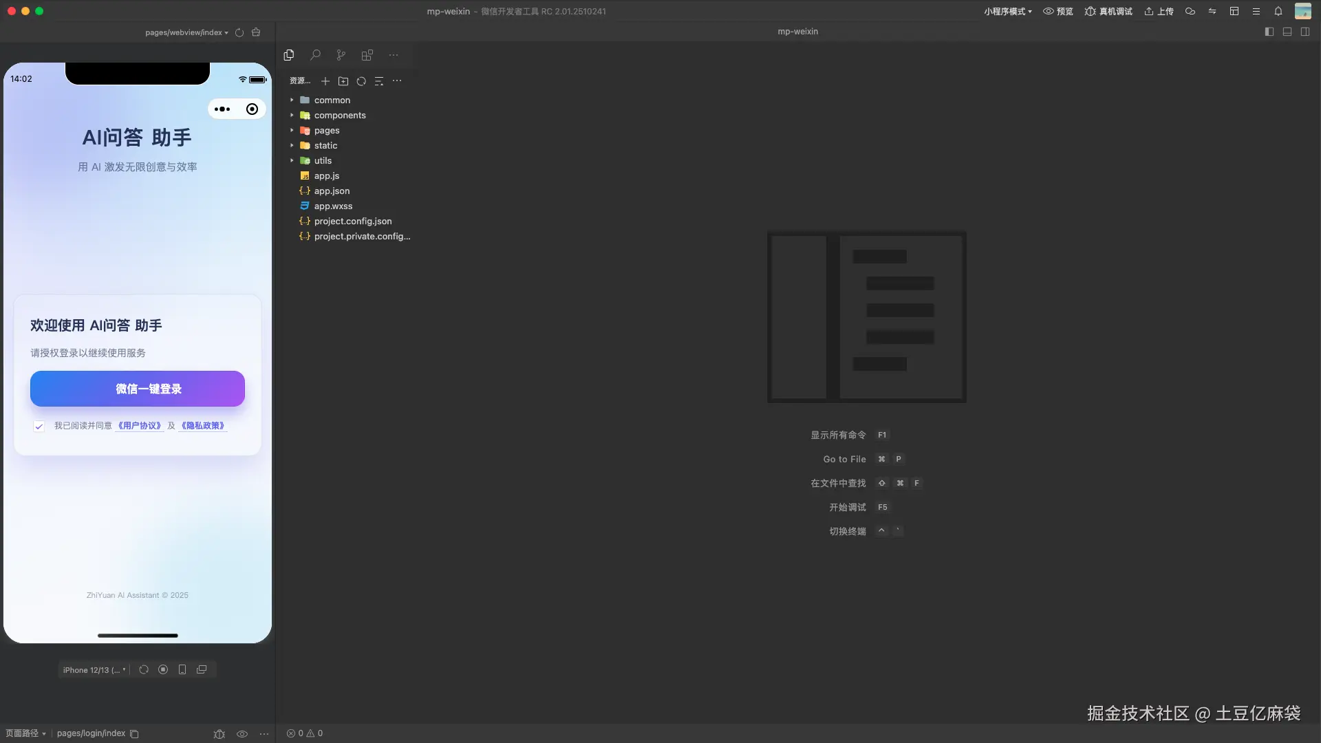
Task: Open the 小程序模式 mode dropdown
Action: (x=1007, y=11)
